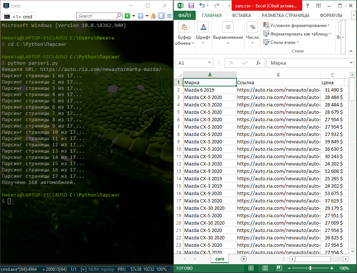Click the greyed Redo arrow in Excel
Viewport: 357px width, 273px height.
217,6
